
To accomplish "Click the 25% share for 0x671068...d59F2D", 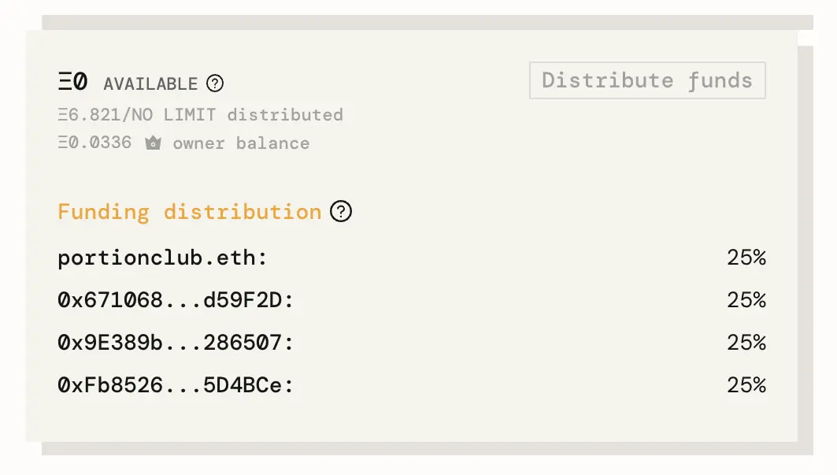I will 746,301.
